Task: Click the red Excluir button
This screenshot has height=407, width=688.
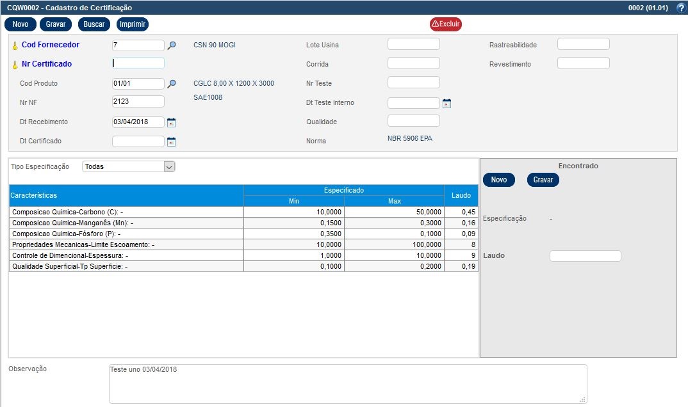Action: 445,24
